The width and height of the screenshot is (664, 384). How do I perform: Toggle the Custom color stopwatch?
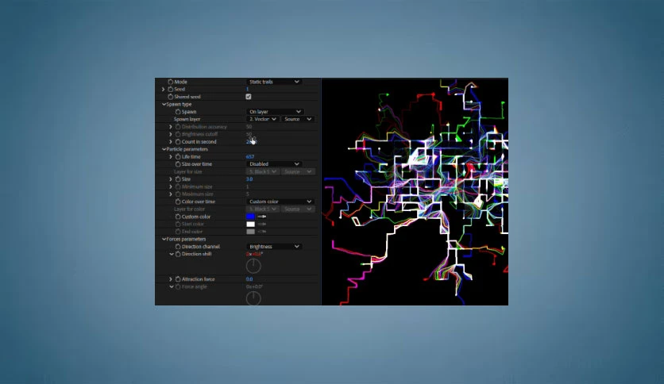coord(178,217)
